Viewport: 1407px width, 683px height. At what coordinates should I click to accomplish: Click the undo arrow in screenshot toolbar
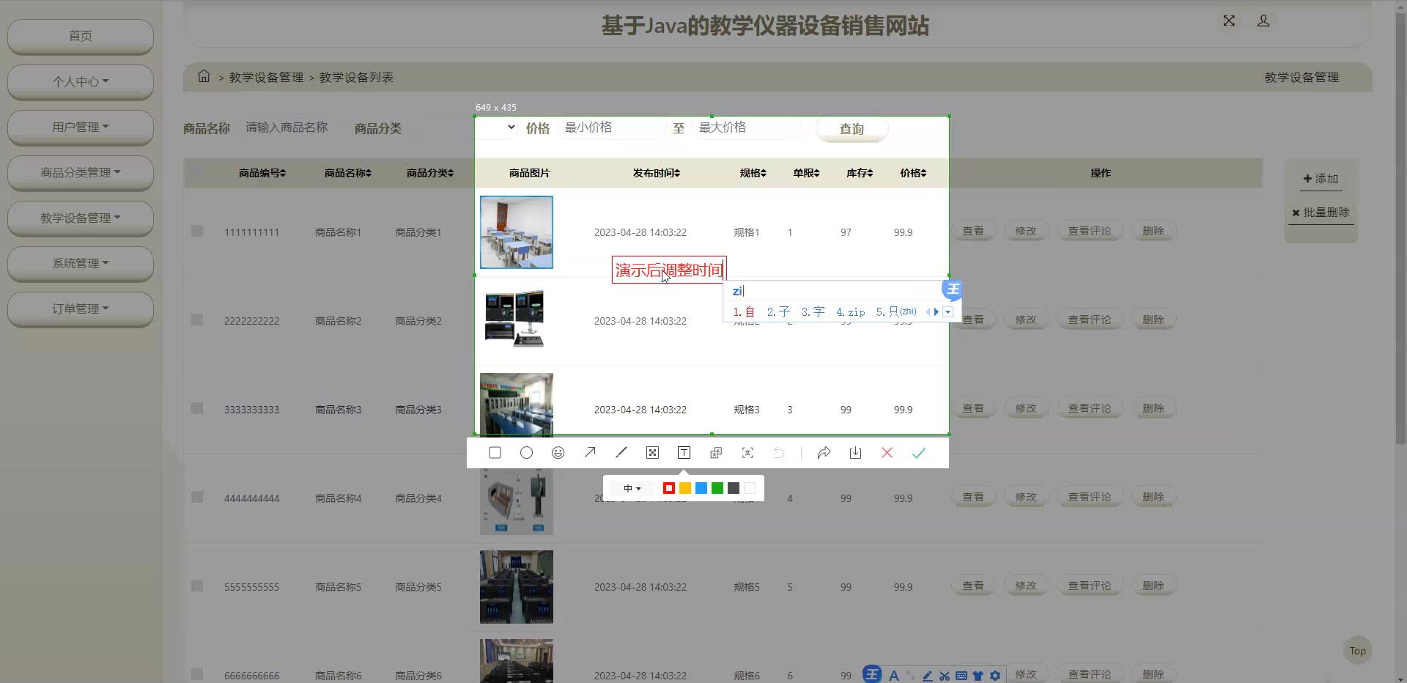(x=779, y=453)
